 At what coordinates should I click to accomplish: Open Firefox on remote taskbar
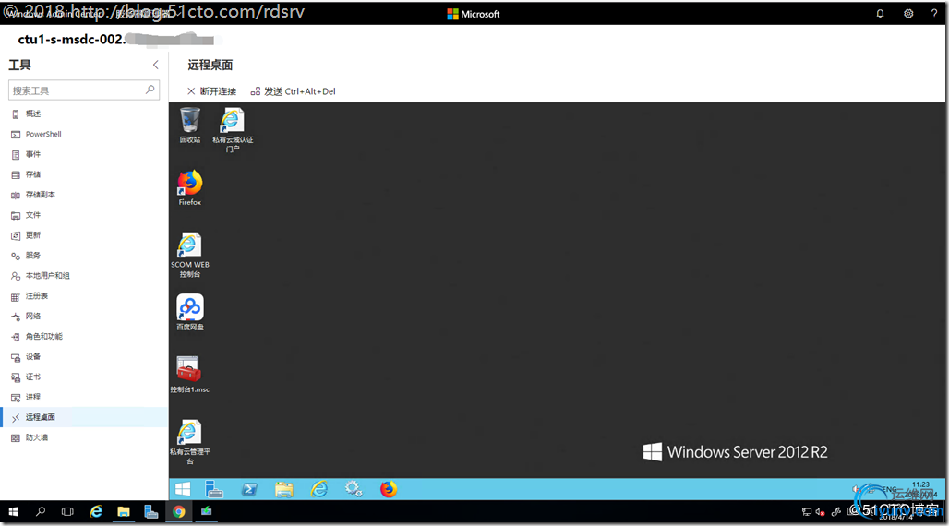click(x=389, y=489)
